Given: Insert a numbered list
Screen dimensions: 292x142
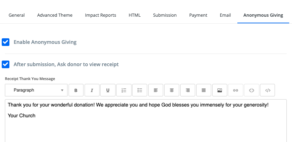Looking at the screenshot, I should (124, 90).
